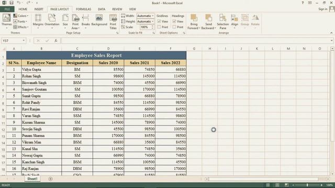Click the zoom slider handle

coord(307,185)
